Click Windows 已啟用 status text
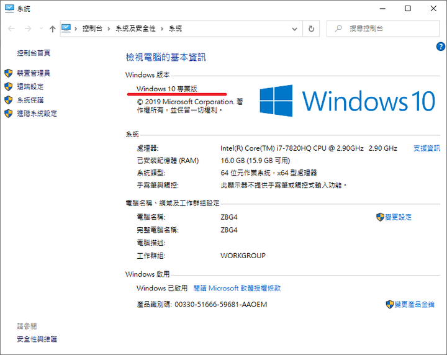447x355 pixels. click(162, 288)
